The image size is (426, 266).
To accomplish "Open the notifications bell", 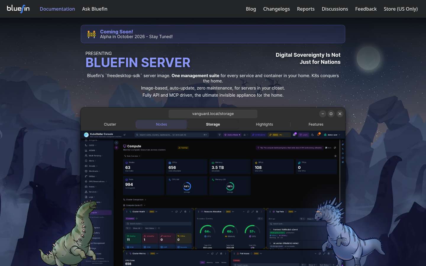I will [318, 135].
